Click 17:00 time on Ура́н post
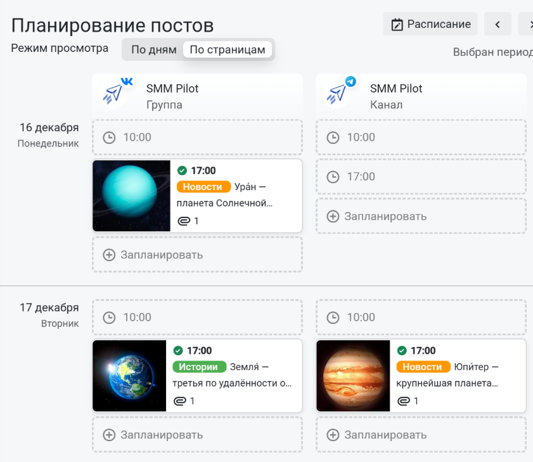Viewport: 533px width, 462px height. coord(203,170)
